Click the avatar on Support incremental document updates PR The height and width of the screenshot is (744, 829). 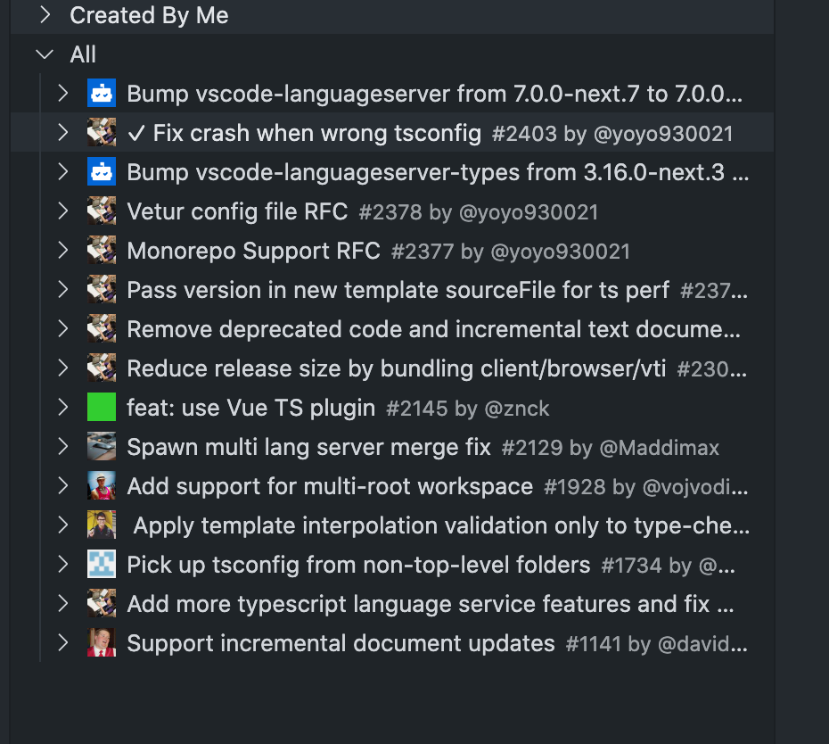(102, 643)
